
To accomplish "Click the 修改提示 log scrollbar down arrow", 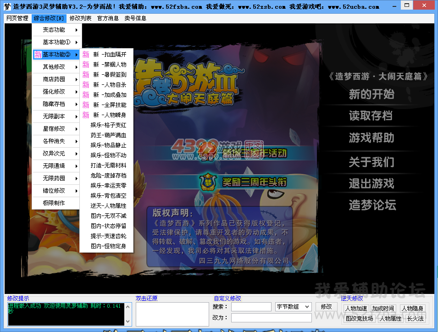I will coord(128,321).
